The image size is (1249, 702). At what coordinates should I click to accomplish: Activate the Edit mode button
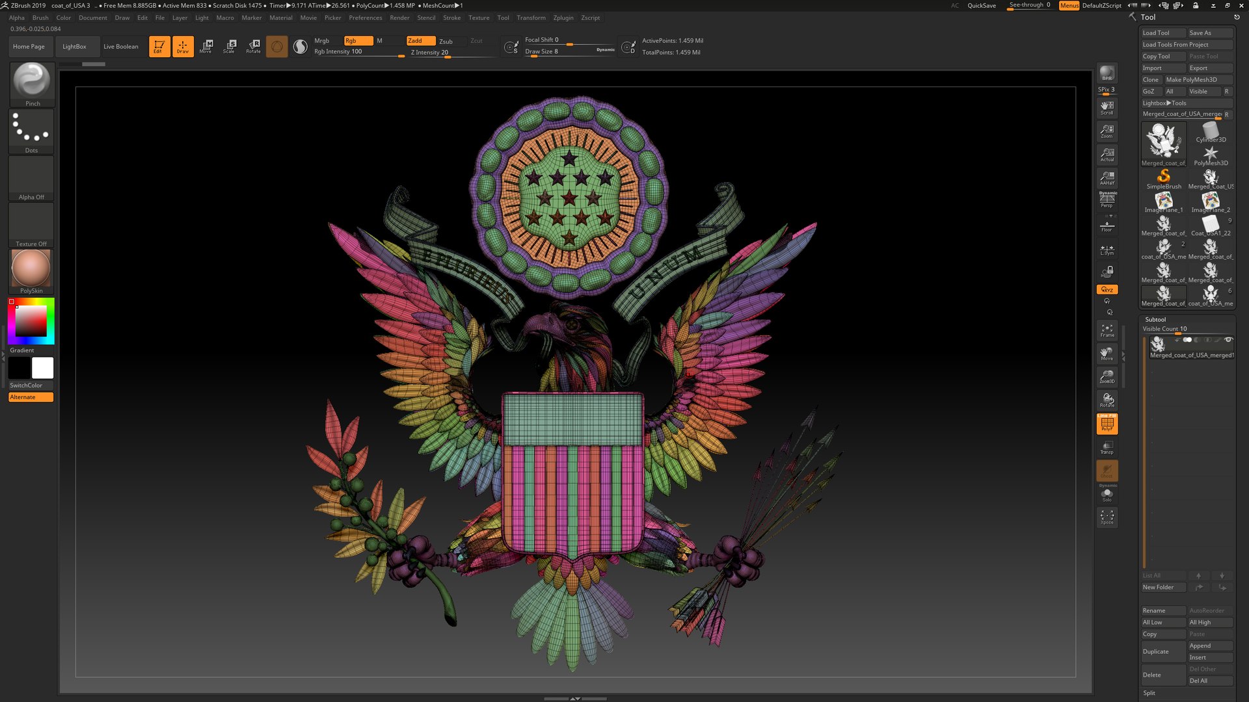coord(159,46)
